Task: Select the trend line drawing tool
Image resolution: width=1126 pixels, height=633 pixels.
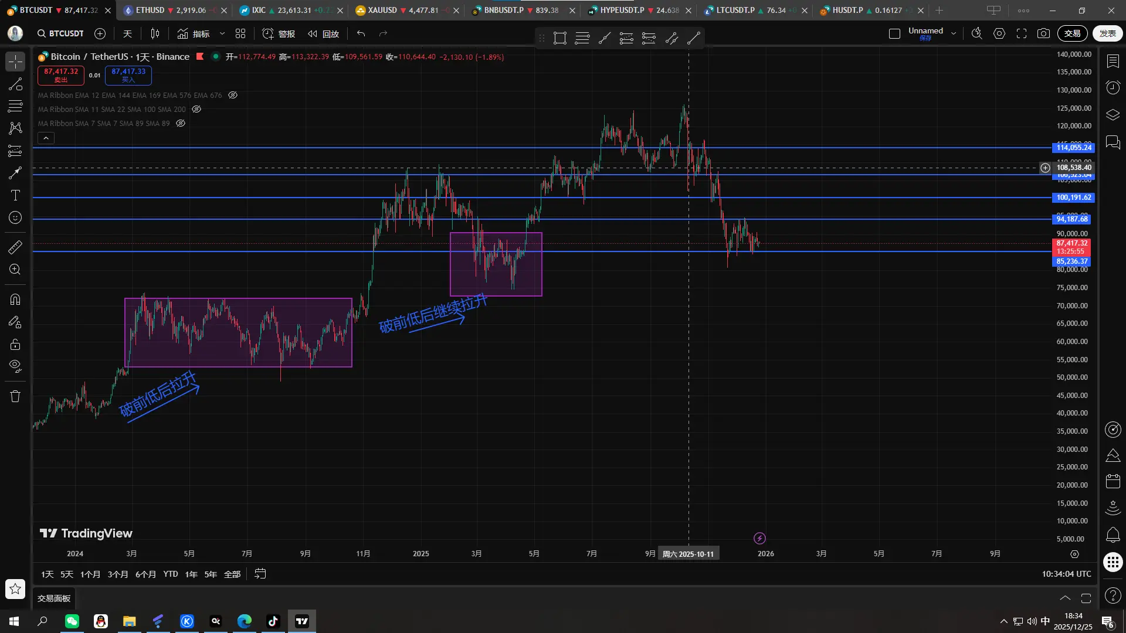Action: (x=15, y=84)
